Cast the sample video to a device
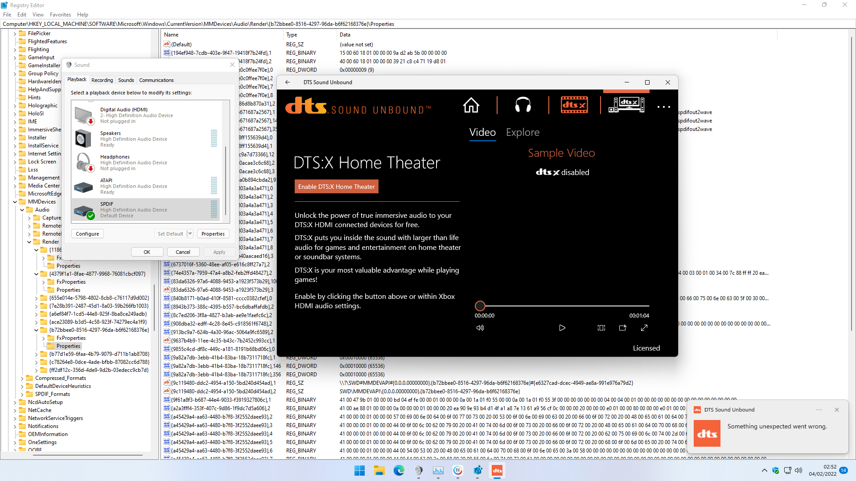 (623, 328)
